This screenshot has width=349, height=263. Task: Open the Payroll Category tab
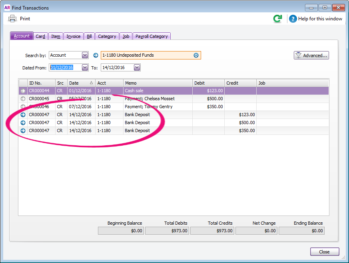pos(152,36)
